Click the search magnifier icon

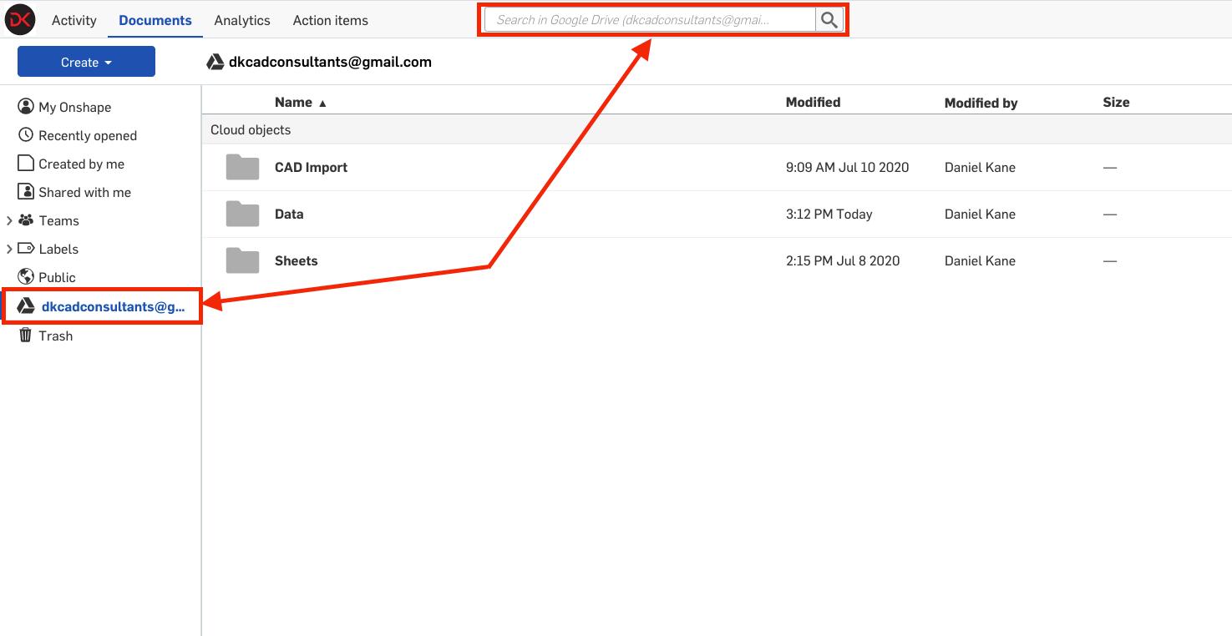pyautogui.click(x=828, y=18)
